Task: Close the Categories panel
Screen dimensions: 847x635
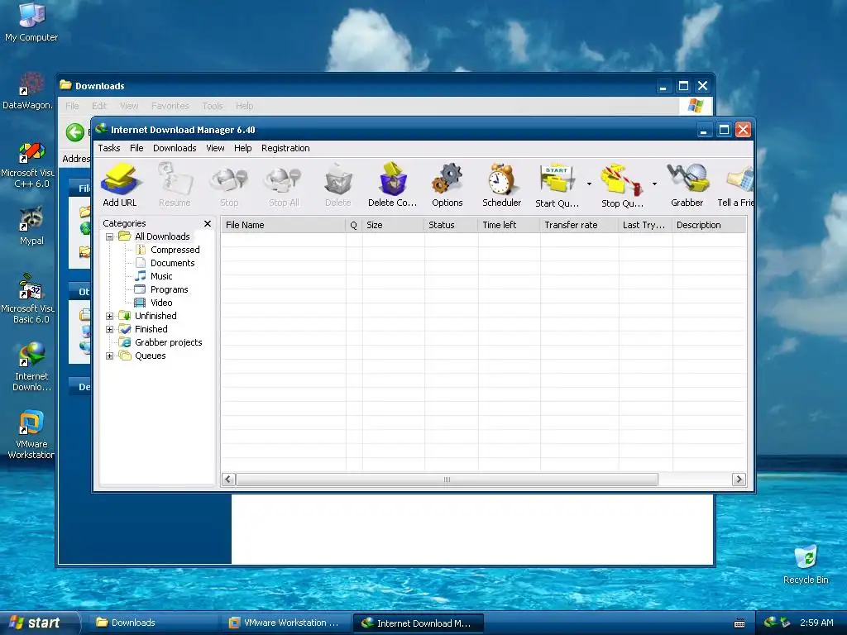Action: (x=208, y=223)
